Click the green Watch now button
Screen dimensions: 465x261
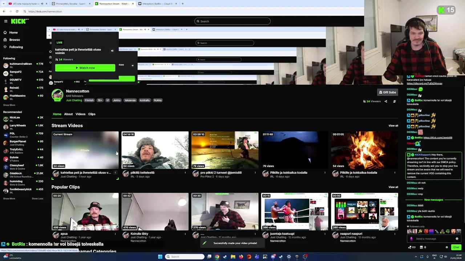click(x=85, y=68)
